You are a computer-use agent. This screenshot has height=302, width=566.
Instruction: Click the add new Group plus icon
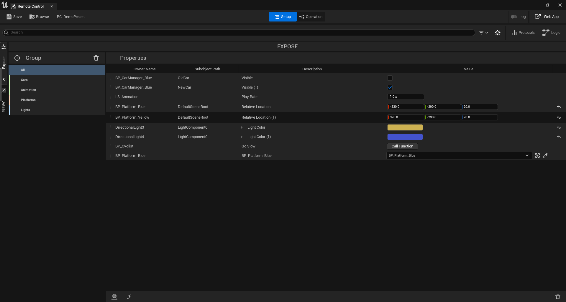(17, 58)
